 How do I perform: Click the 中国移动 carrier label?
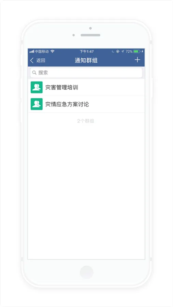tap(42, 52)
